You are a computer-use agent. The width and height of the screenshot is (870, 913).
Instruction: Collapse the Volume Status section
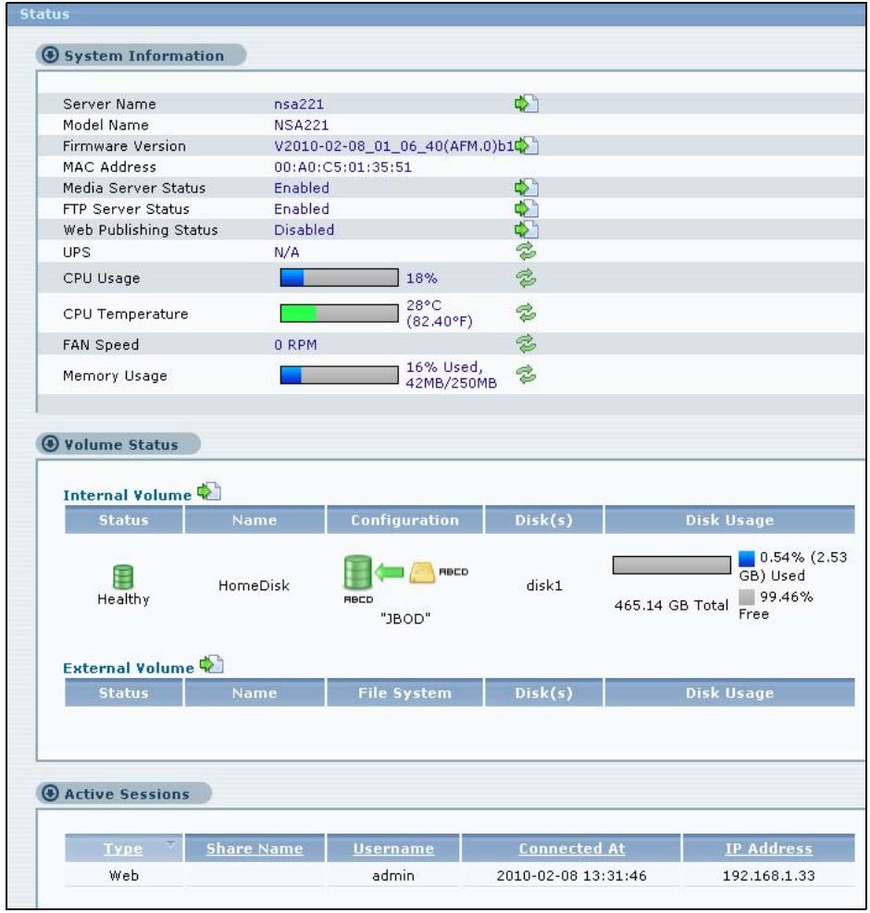tap(51, 444)
